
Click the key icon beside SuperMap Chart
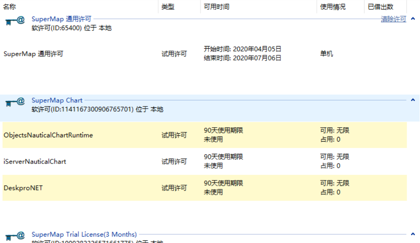14,103
